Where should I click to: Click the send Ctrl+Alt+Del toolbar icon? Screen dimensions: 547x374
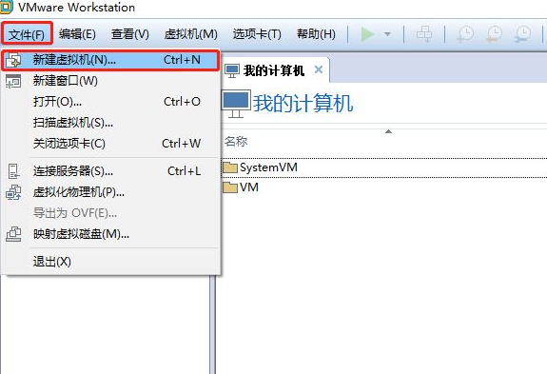(x=424, y=34)
